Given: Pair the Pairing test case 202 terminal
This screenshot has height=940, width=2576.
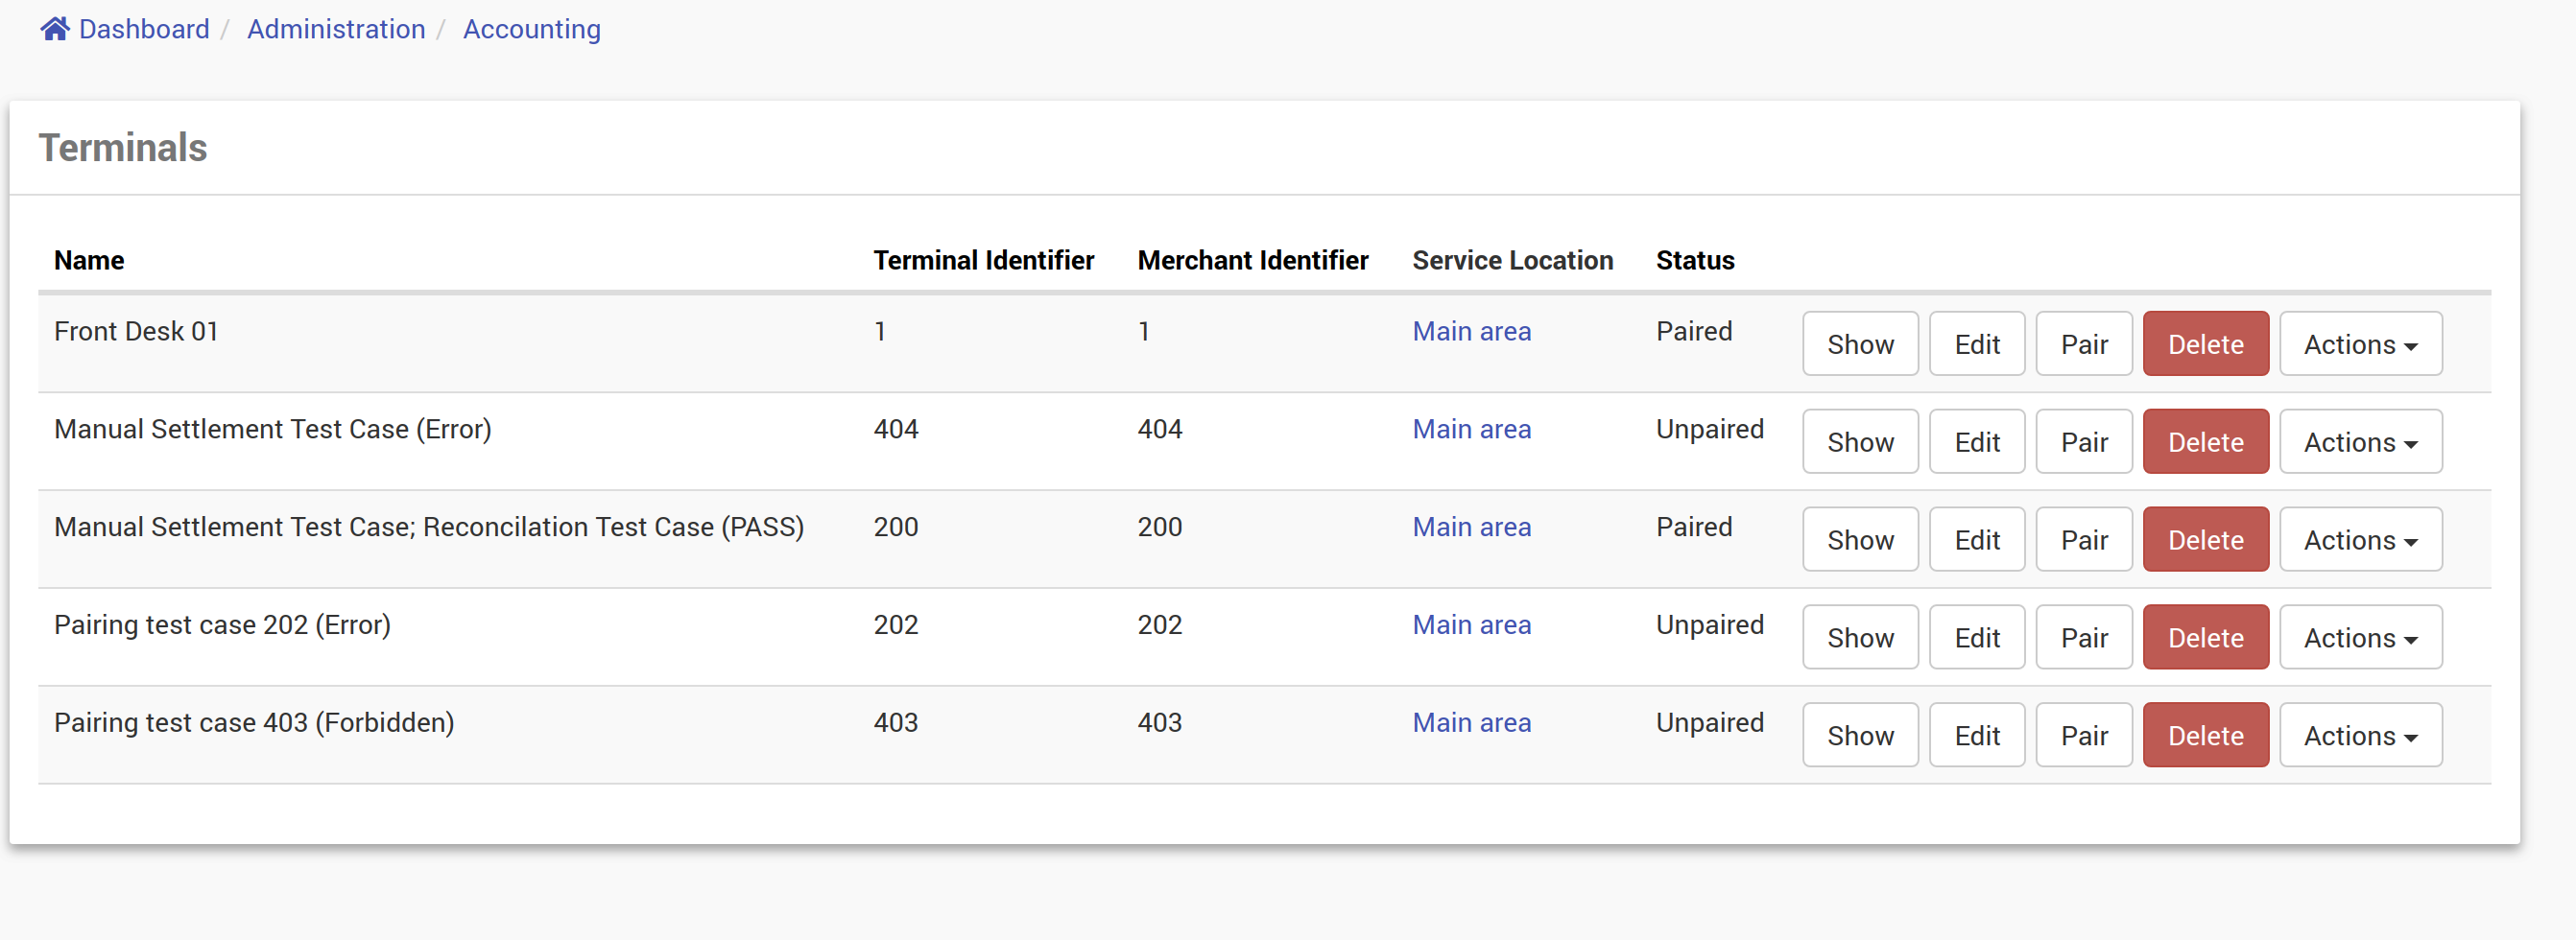Looking at the screenshot, I should coord(2083,638).
